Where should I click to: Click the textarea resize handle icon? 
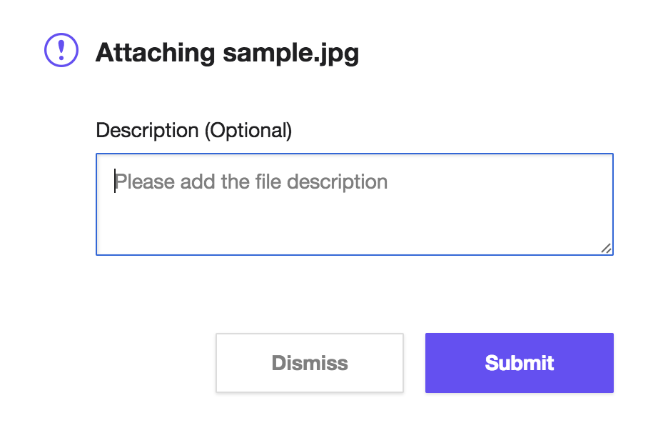tap(606, 248)
